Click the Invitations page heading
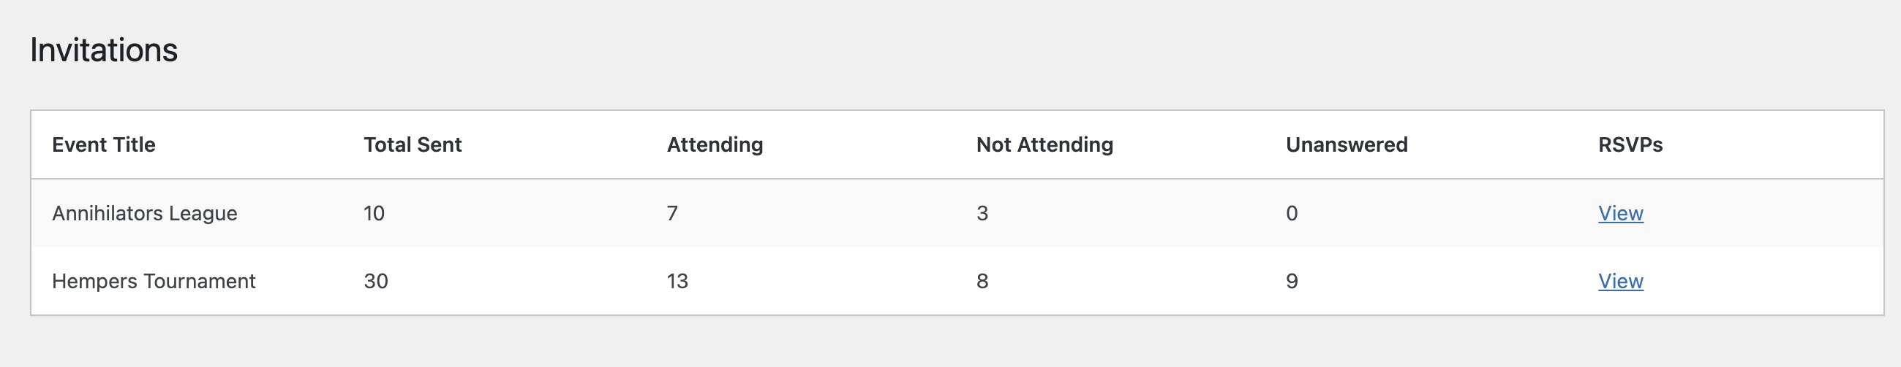 click(104, 50)
